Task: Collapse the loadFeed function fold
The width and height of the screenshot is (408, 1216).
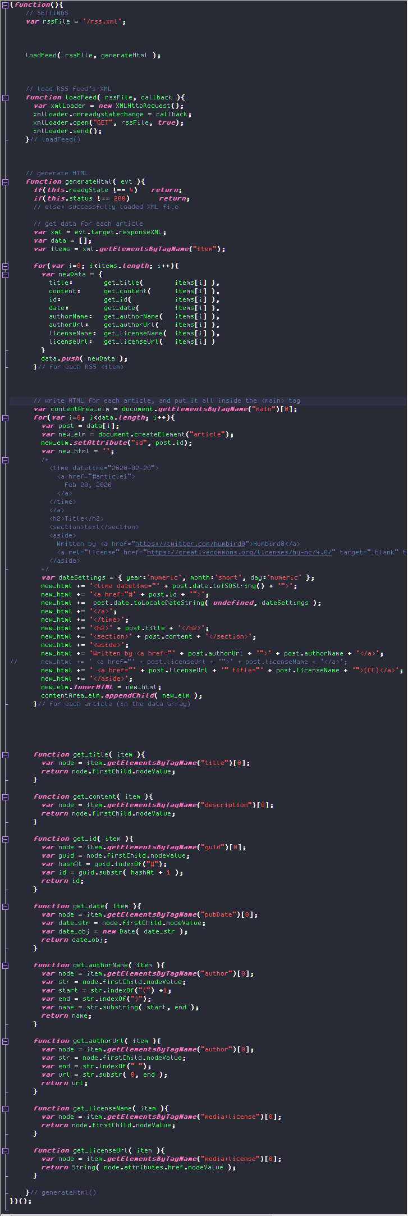Action: point(5,97)
